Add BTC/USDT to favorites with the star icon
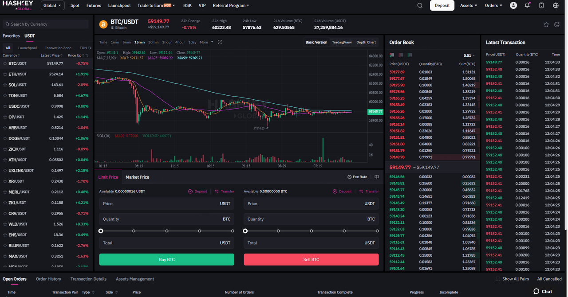 [546, 24]
